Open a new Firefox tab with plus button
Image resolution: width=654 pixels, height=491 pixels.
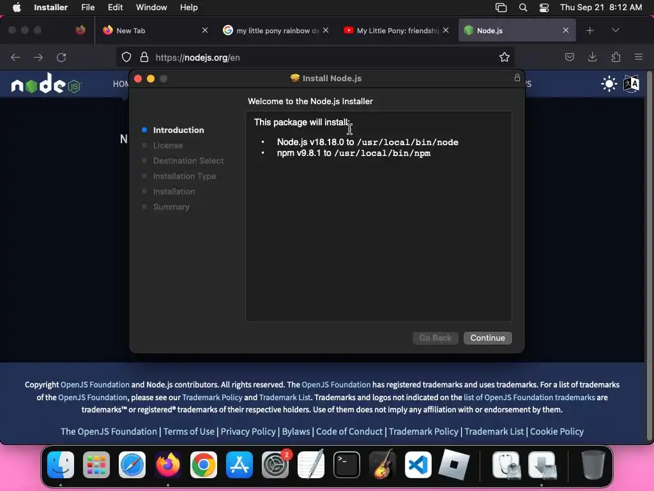[589, 31]
